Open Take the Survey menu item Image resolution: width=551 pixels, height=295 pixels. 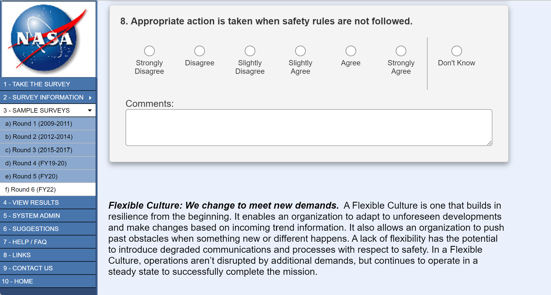pos(37,84)
